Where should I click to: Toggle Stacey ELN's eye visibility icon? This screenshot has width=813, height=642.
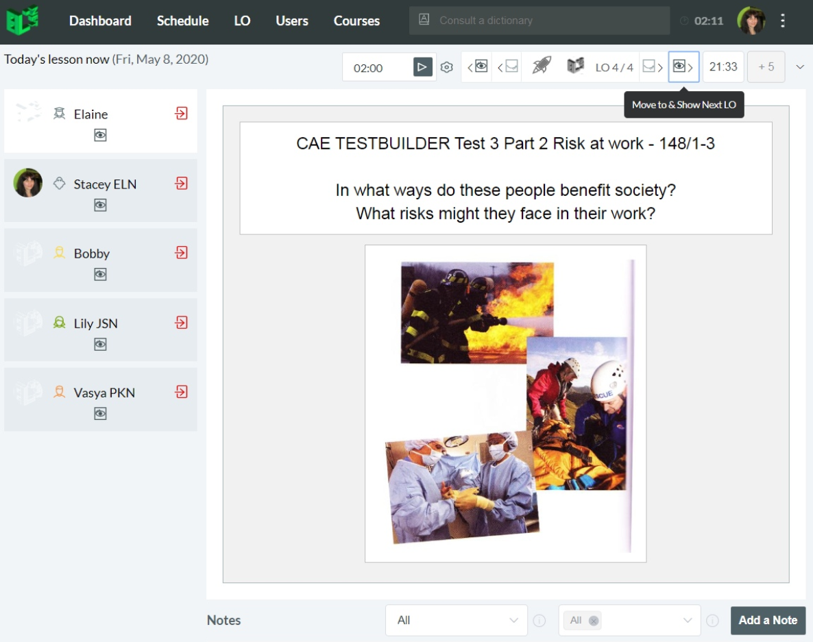pos(100,205)
